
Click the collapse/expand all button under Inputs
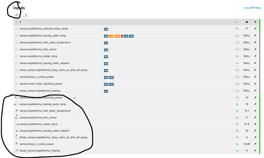click(16, 15)
